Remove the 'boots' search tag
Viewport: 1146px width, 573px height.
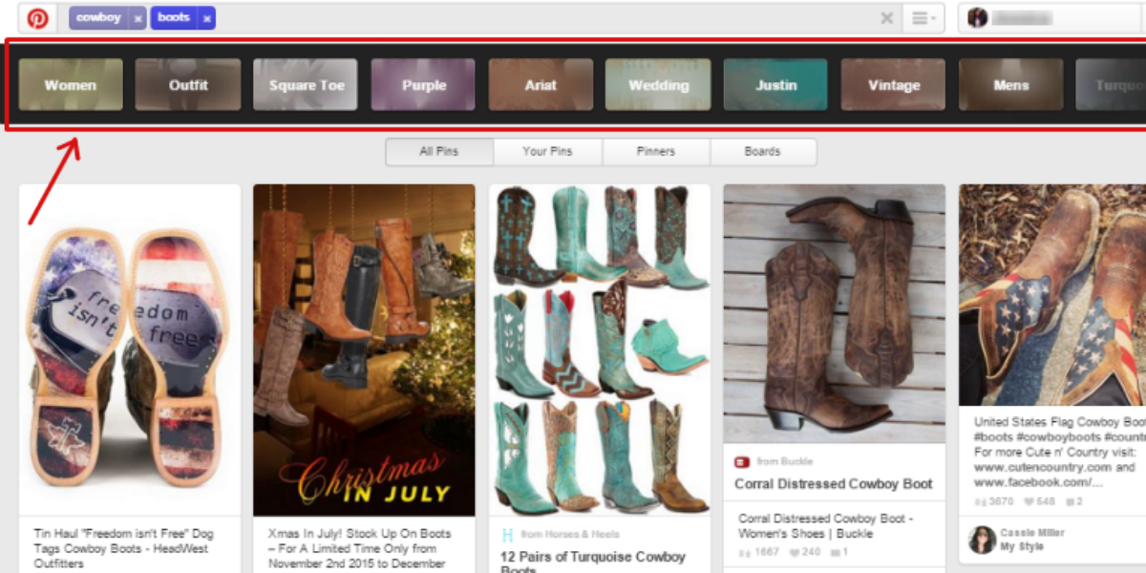pyautogui.click(x=206, y=18)
